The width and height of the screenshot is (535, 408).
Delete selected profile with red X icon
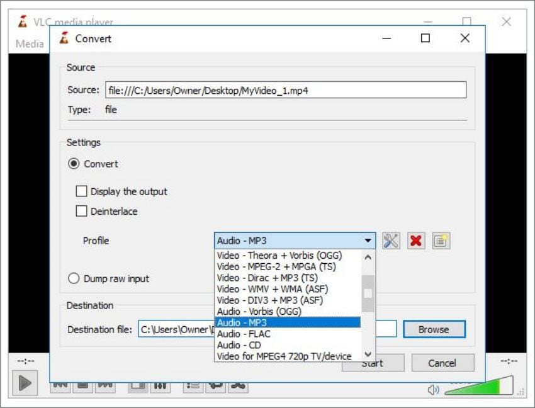point(416,241)
